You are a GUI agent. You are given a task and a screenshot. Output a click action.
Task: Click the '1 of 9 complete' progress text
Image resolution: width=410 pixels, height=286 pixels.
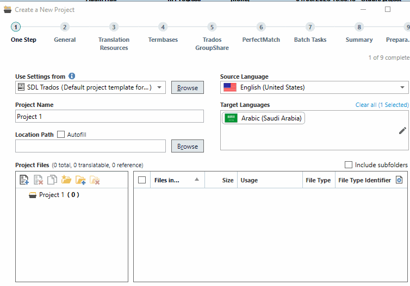tap(389, 58)
